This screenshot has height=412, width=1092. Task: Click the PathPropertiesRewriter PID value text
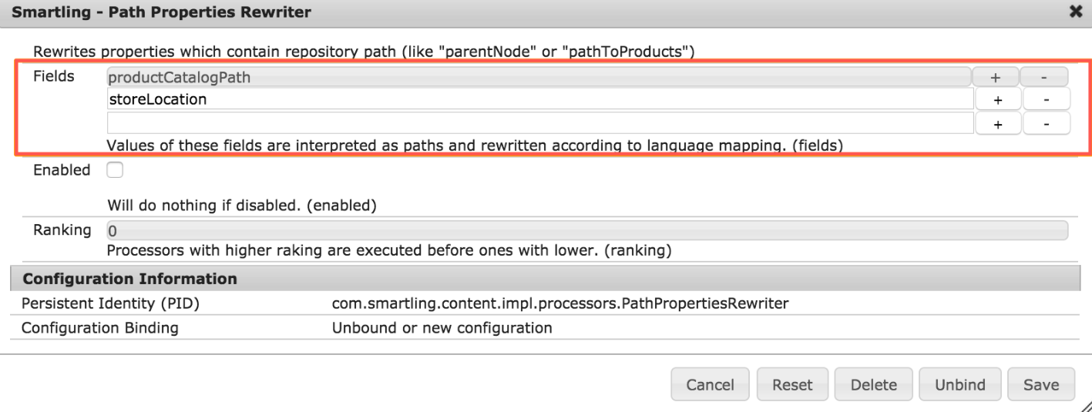click(x=559, y=303)
